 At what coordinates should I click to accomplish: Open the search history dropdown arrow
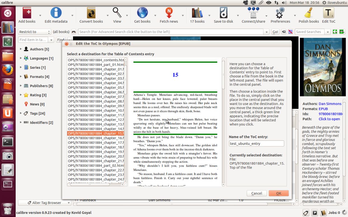[266, 32]
